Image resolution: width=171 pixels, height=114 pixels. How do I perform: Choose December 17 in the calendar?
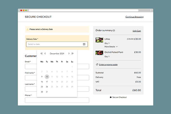click(x=47, y=82)
